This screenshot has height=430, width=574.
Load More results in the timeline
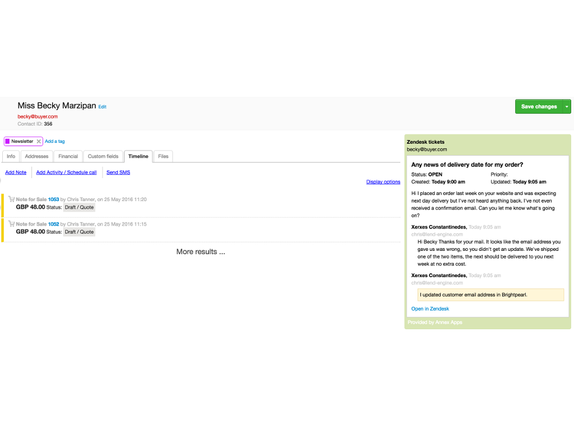(x=200, y=252)
